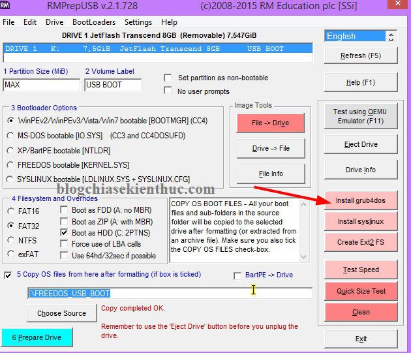Select the exFAT filesystem
Viewport: 411px width, 353px height.
click(11, 254)
